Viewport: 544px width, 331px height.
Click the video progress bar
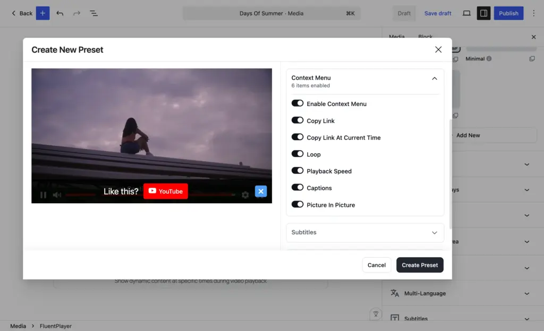tap(150, 195)
